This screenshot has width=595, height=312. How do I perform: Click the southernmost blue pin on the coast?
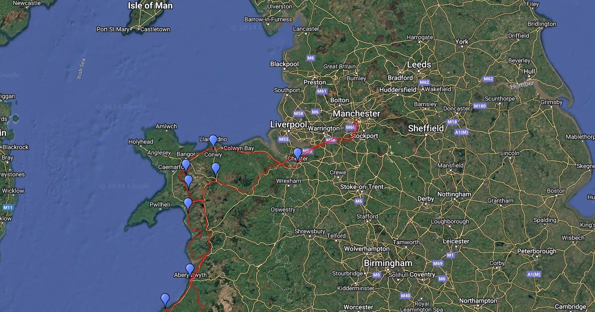point(165,300)
